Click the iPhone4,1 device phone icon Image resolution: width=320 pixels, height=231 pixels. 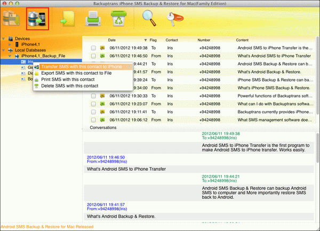(x=17, y=44)
